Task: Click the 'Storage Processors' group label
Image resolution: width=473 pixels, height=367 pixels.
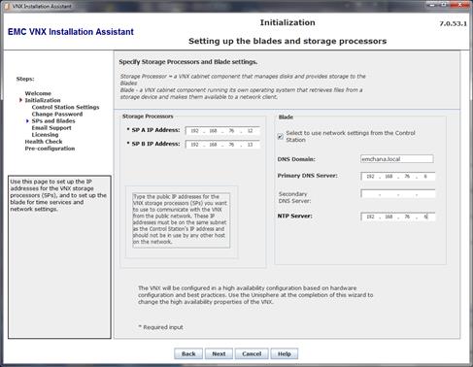Action: point(148,117)
